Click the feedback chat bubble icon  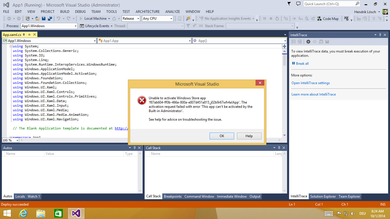point(298,4)
